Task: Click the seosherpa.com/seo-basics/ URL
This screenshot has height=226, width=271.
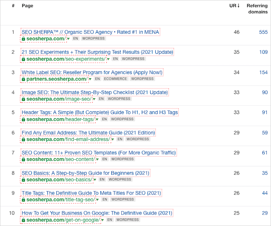Action: point(59,180)
